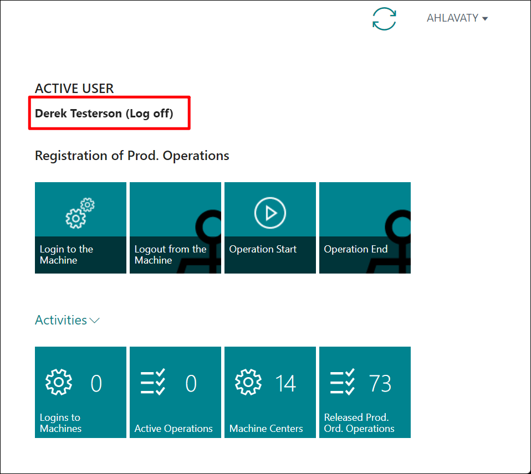
Task: Click the person figure icon on Operation End
Action: [x=393, y=241]
